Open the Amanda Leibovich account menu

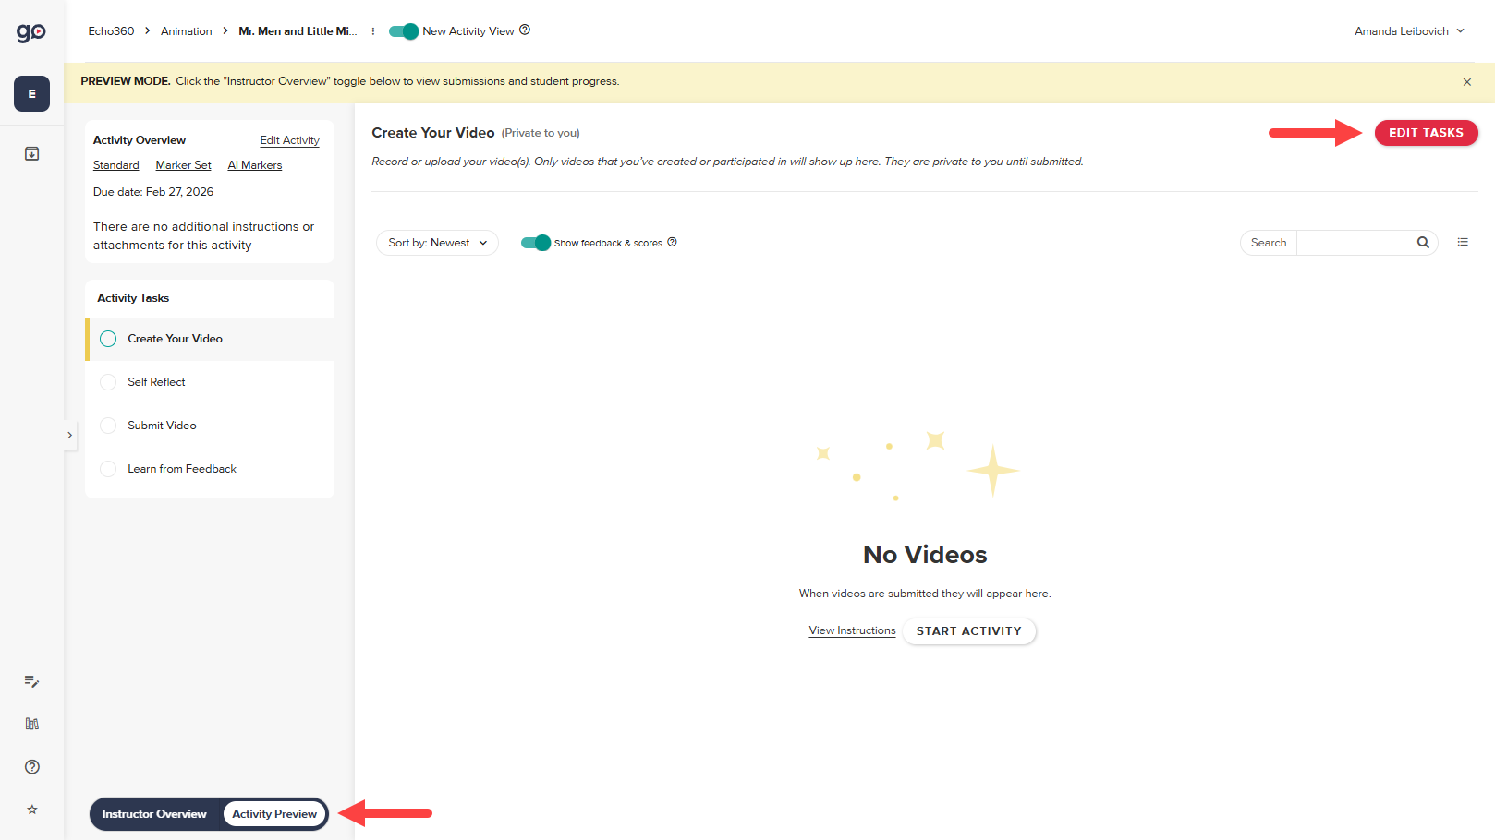tap(1408, 30)
